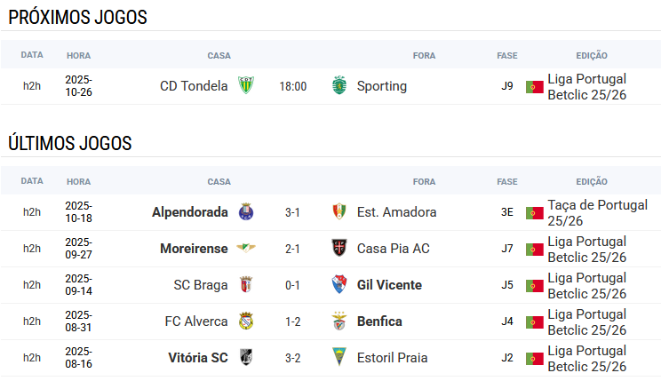Viewport: 661px width, 381px height.
Task: Click the Est. Amadora team crest
Action: point(338,212)
